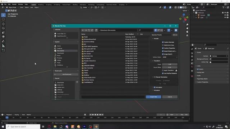Toggle Animation checkbox in import options
230x129 pixels.
155,87
